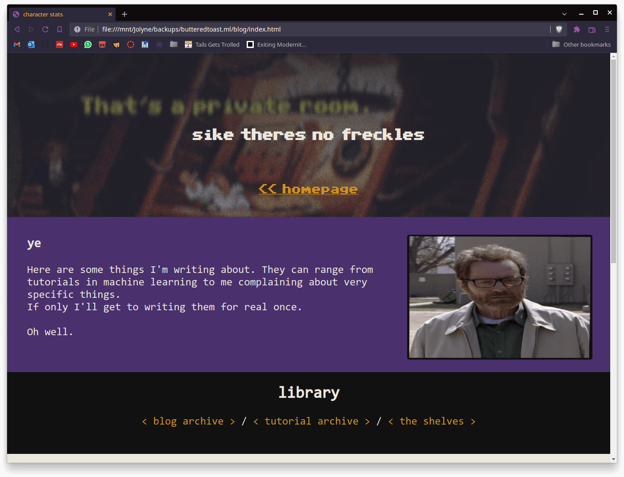The height and width of the screenshot is (477, 624).
Task: Select the 'character stats' tab
Action: pyautogui.click(x=58, y=14)
